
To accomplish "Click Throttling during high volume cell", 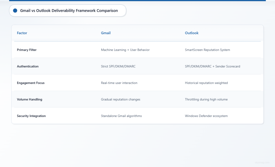I will pyautogui.click(x=206, y=99).
